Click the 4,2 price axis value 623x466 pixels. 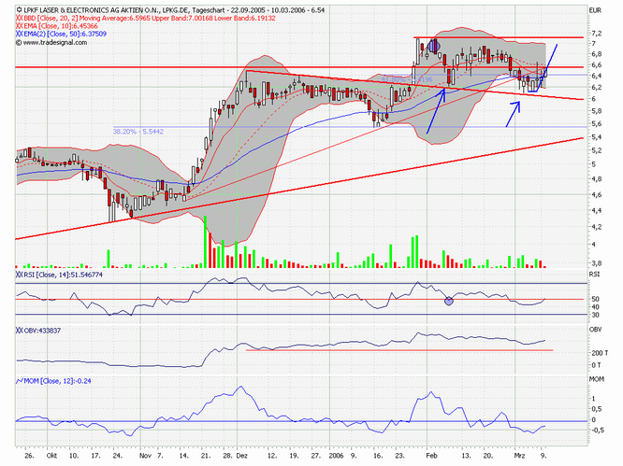coord(597,227)
